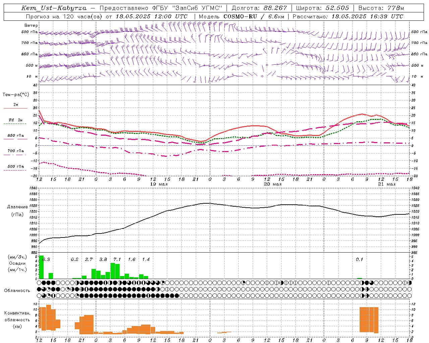Click the 6.3 precipitation total
The image size is (429, 343).
[46, 259]
